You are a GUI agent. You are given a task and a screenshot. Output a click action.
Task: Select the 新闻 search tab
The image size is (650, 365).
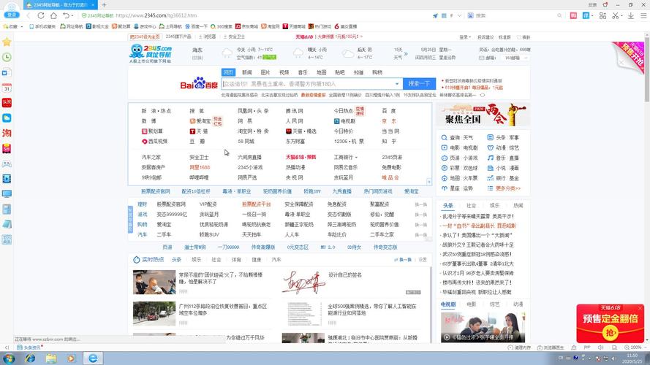pos(247,72)
